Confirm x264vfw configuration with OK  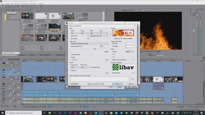point(117,84)
